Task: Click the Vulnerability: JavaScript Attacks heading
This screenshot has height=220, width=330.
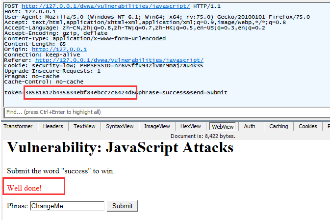Action: (120, 147)
